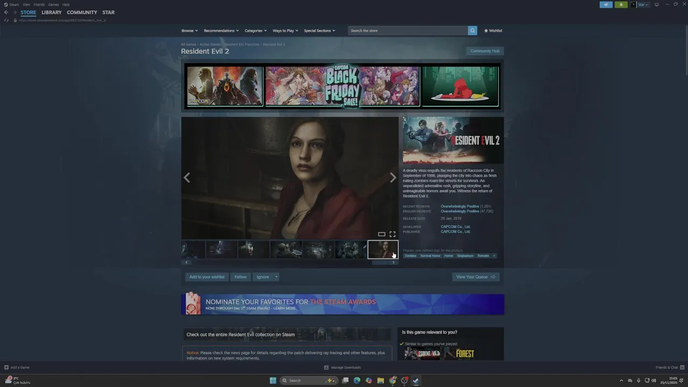The height and width of the screenshot is (387, 688).
Task: Reload the store page with refresh icon
Action: tap(6, 20)
